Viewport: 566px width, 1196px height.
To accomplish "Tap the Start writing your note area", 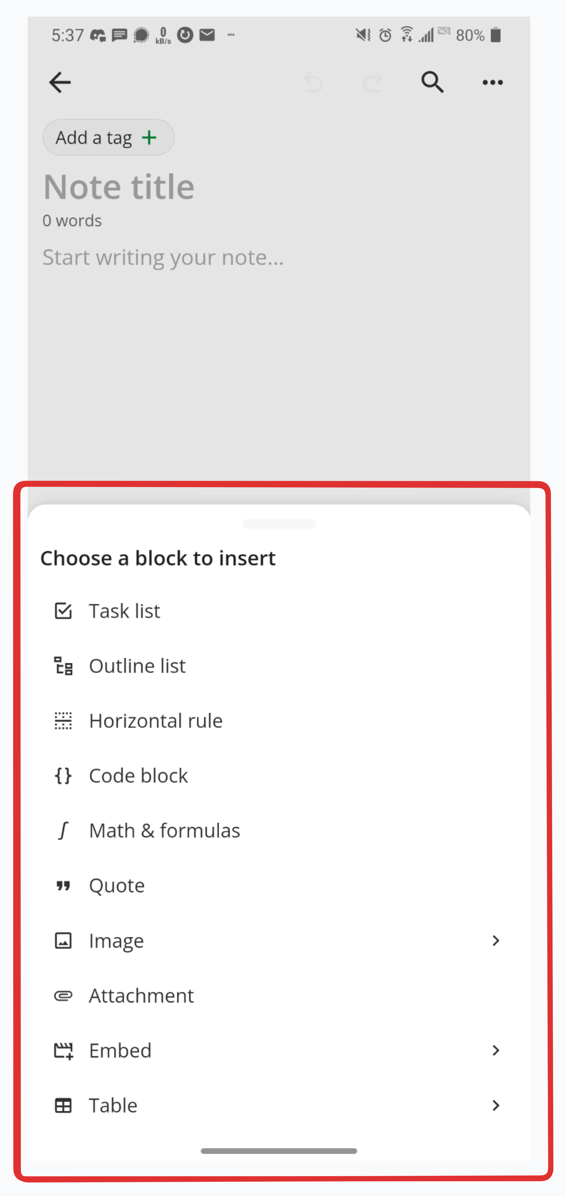I will point(163,258).
